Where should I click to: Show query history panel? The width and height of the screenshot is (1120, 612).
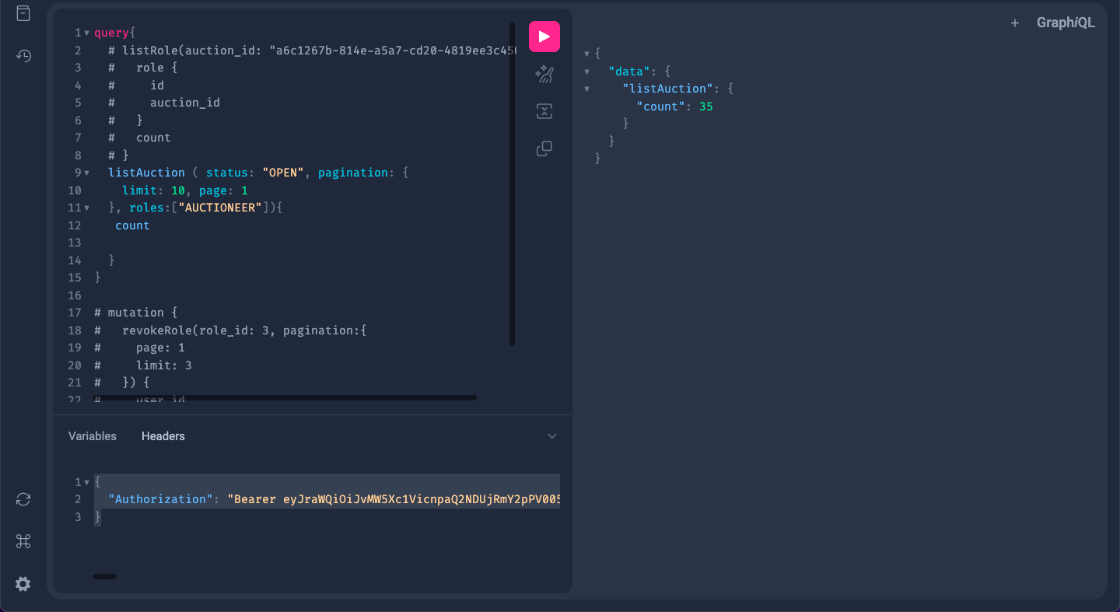(x=23, y=55)
